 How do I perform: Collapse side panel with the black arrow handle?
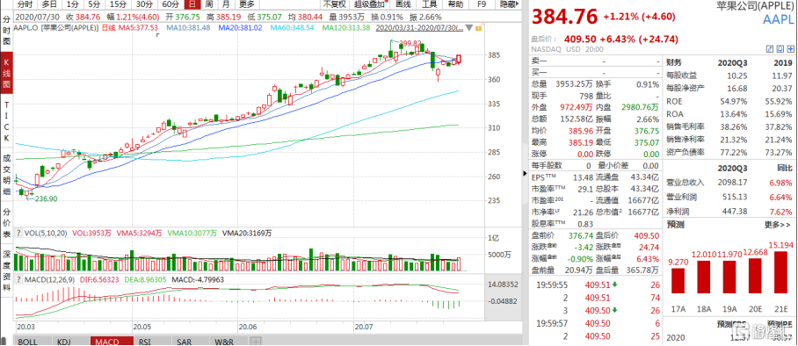click(526, 173)
